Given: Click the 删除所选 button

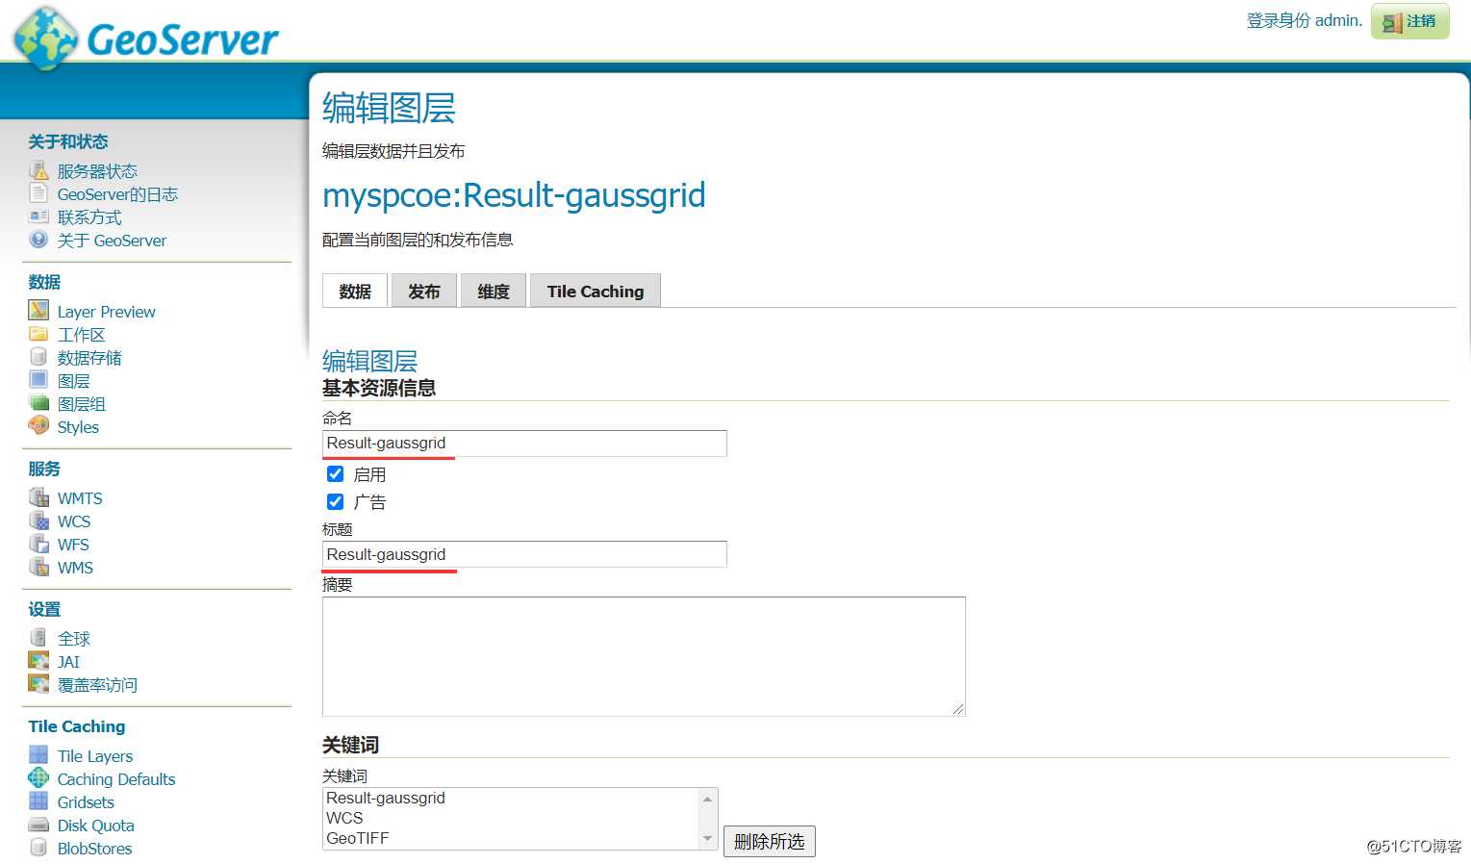Looking at the screenshot, I should pyautogui.click(x=769, y=841).
